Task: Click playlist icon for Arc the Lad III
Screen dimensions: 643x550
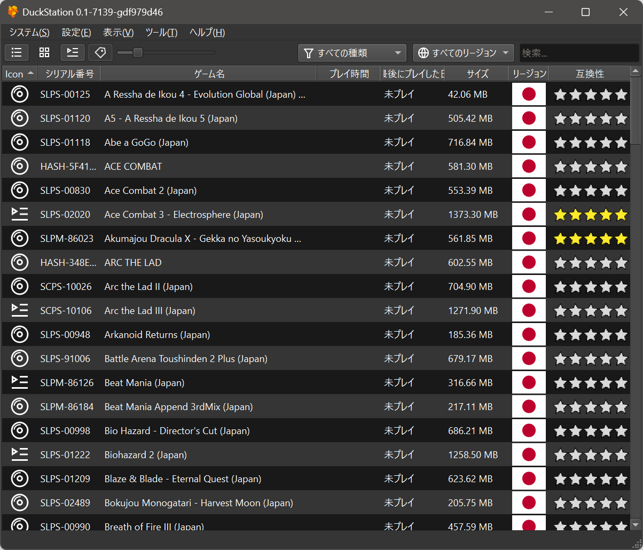Action: click(19, 311)
